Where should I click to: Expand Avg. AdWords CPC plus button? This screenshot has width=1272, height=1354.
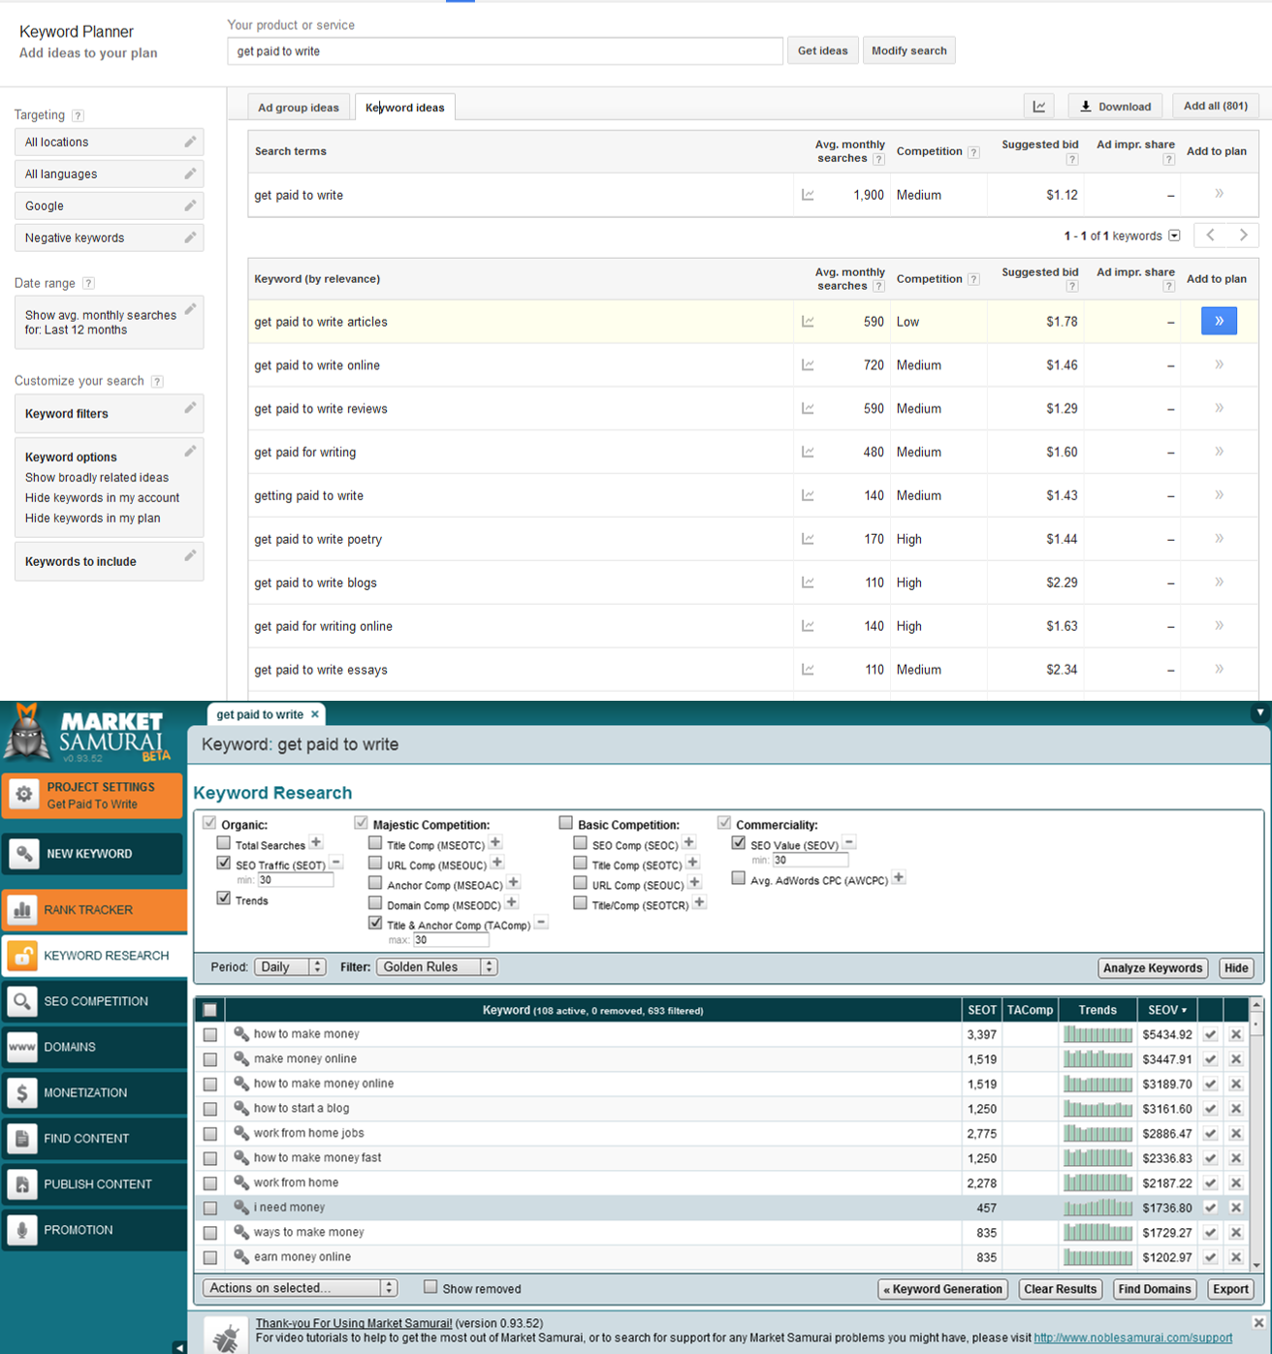899,878
